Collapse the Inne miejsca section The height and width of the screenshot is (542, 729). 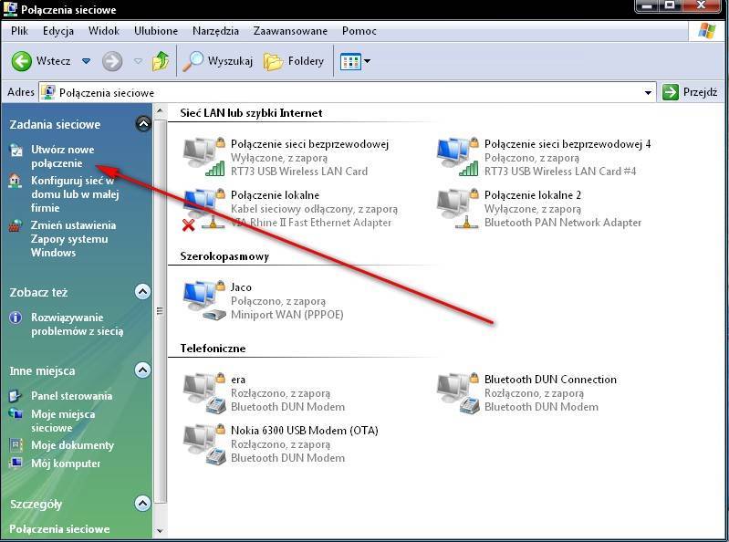click(x=142, y=370)
